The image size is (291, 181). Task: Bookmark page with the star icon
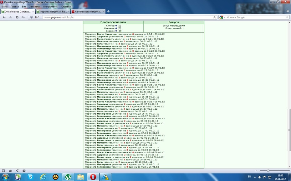214,17
